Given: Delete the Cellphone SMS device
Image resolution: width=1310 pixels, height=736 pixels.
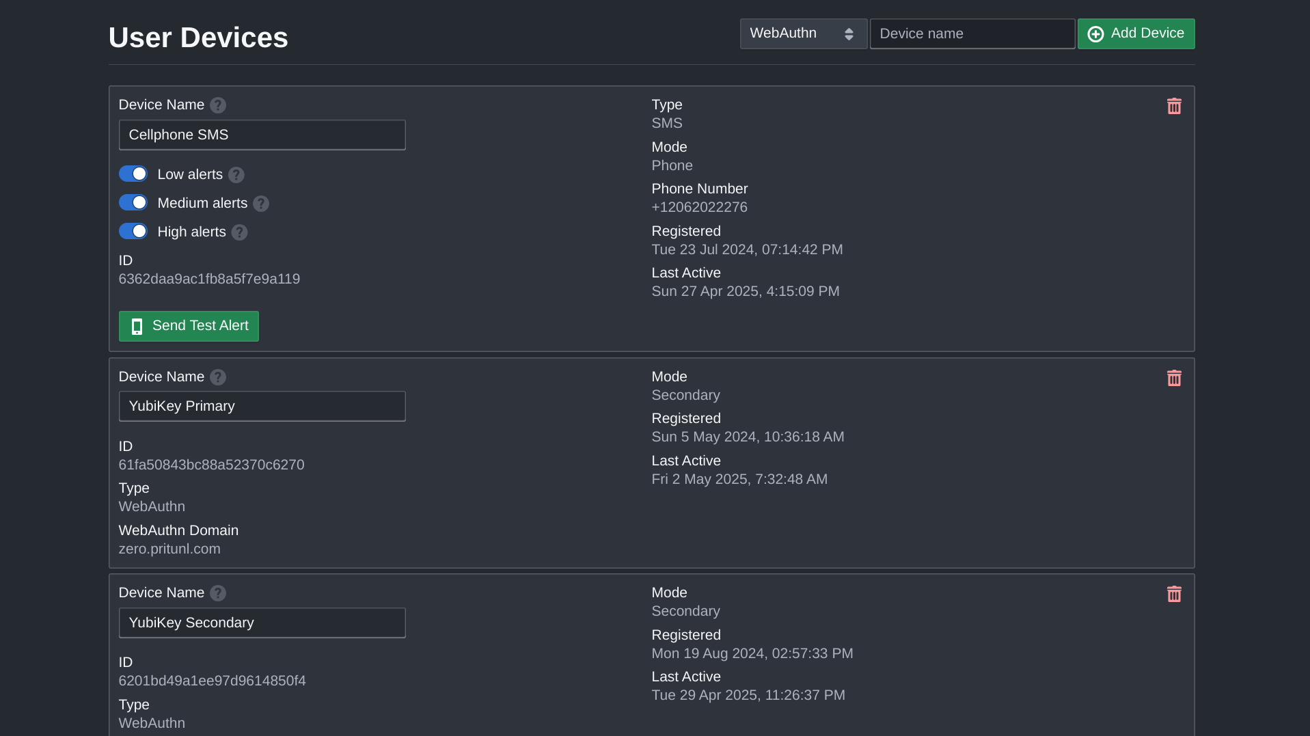Looking at the screenshot, I should 1174,106.
